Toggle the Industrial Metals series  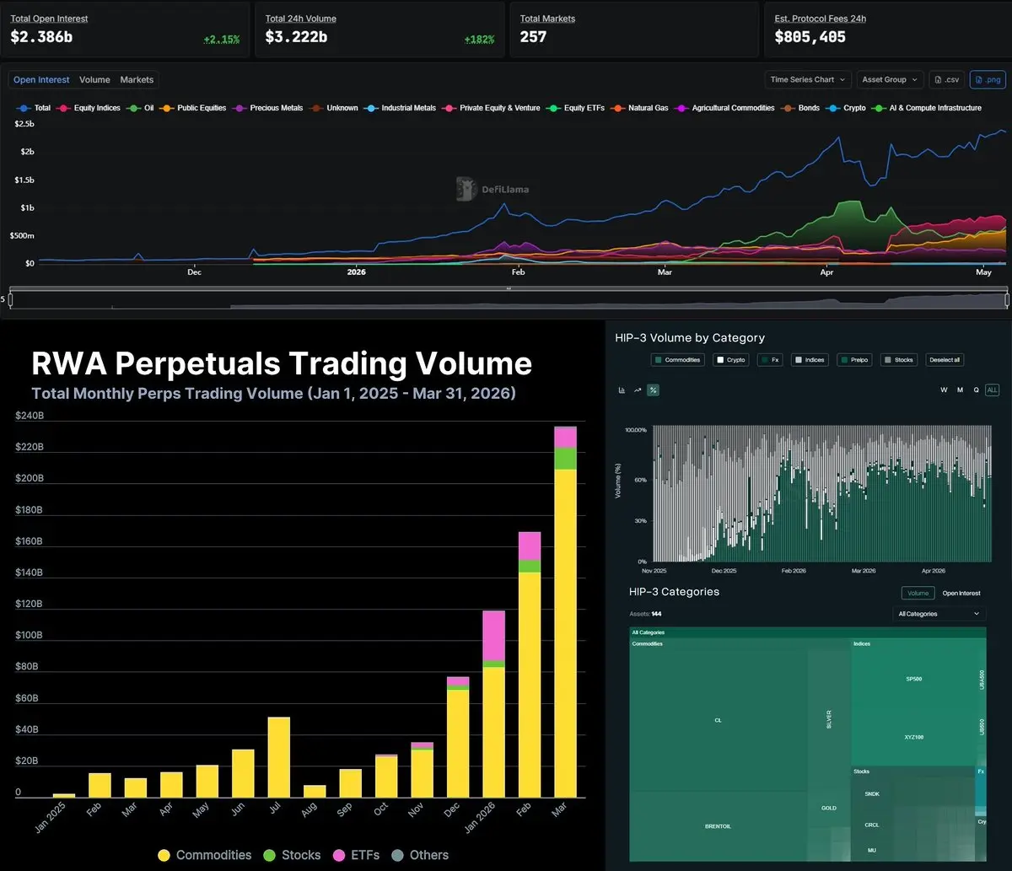coord(400,108)
